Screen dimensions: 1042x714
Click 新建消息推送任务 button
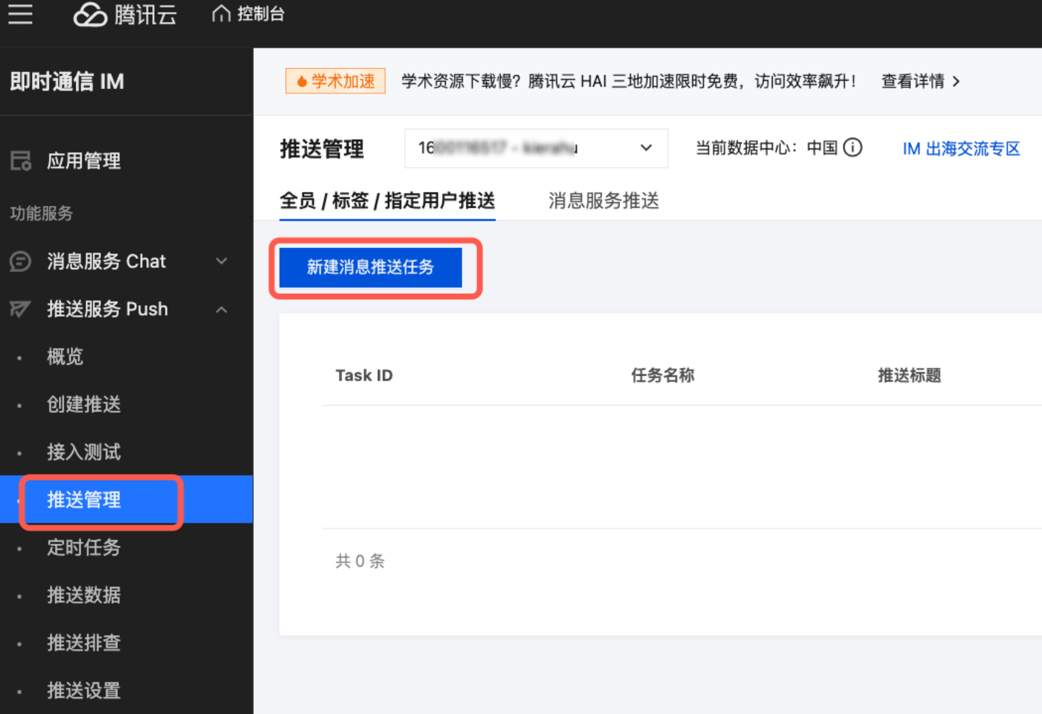(371, 267)
